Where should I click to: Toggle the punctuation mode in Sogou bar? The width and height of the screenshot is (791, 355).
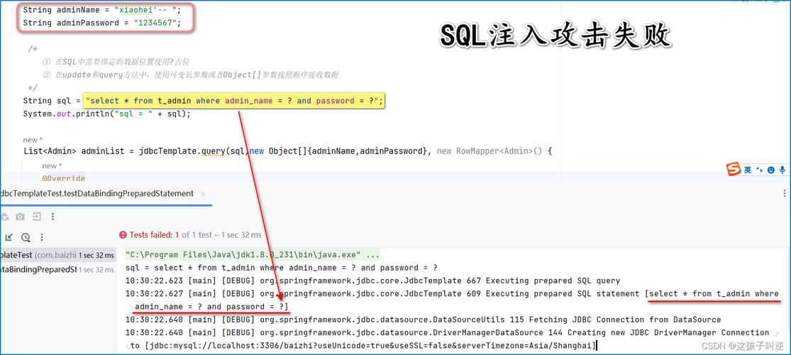coord(759,170)
